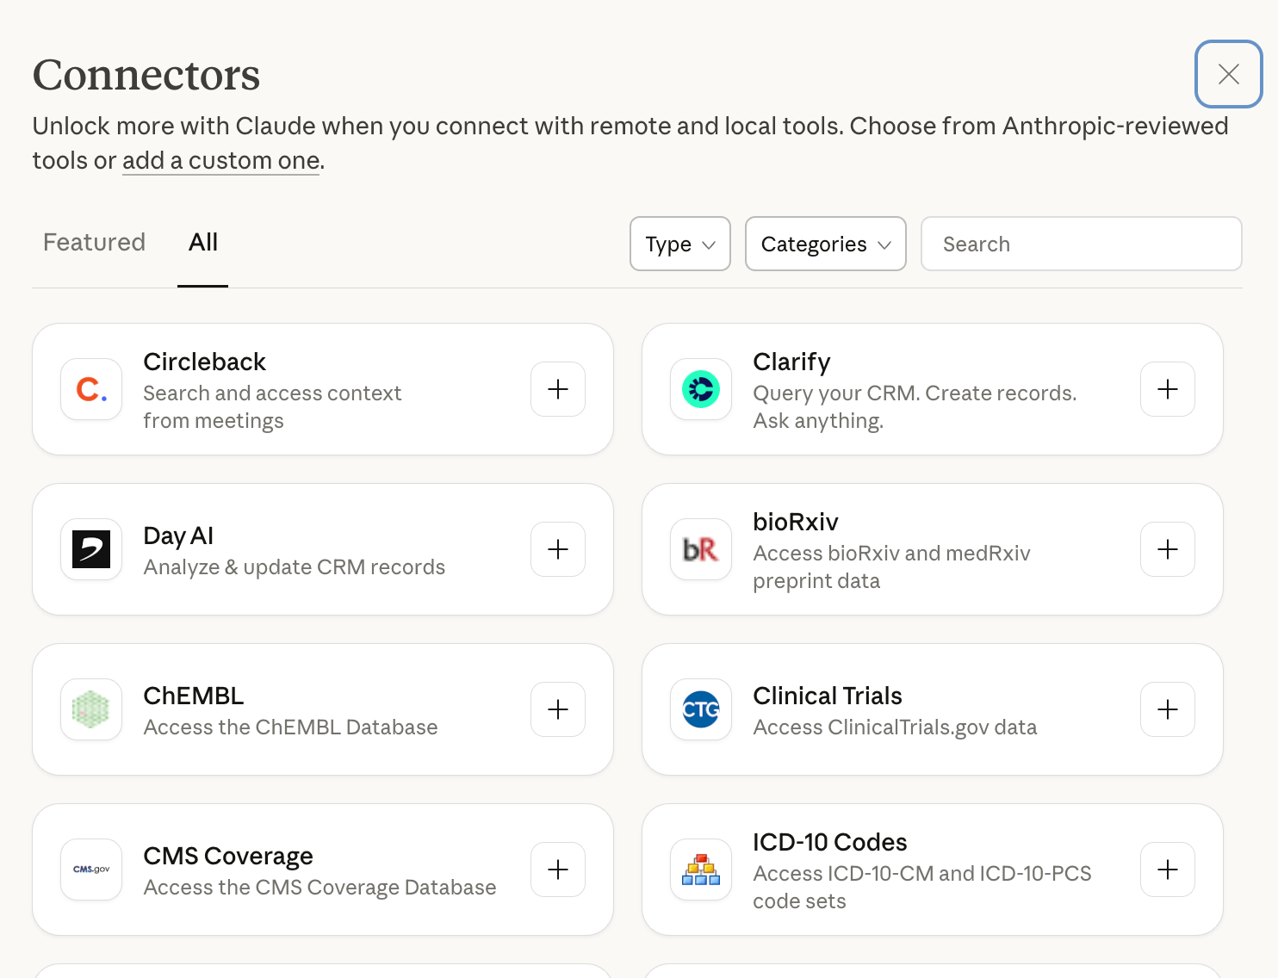Click the Circleback logo icon
This screenshot has height=978, width=1278.
[91, 389]
